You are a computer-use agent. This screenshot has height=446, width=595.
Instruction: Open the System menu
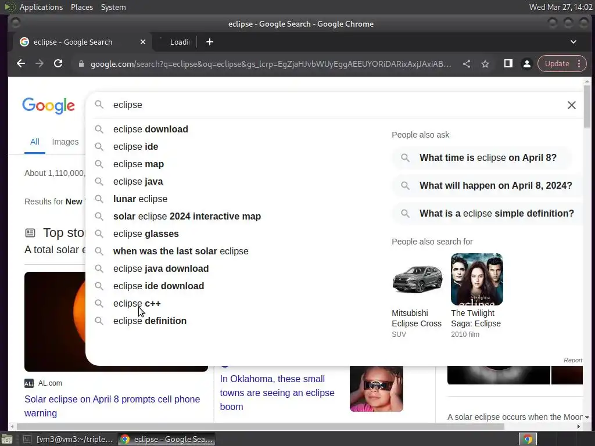click(113, 7)
